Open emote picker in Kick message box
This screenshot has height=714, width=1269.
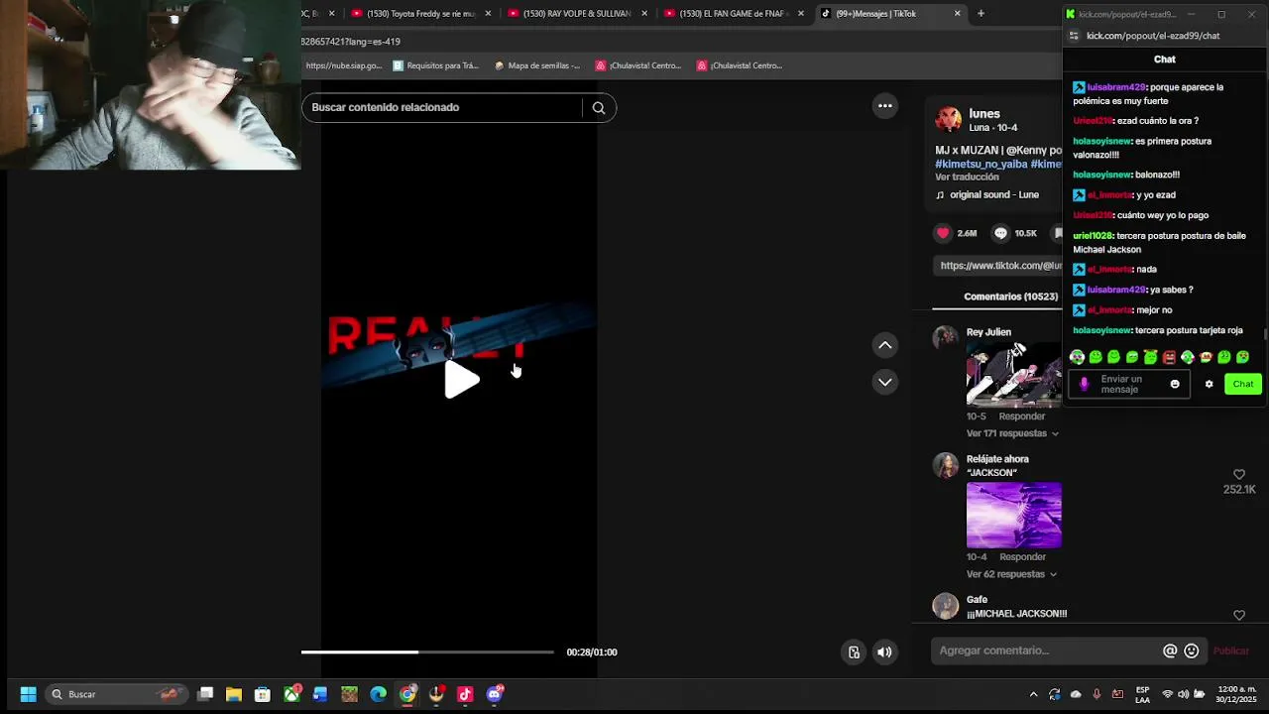coord(1175,384)
